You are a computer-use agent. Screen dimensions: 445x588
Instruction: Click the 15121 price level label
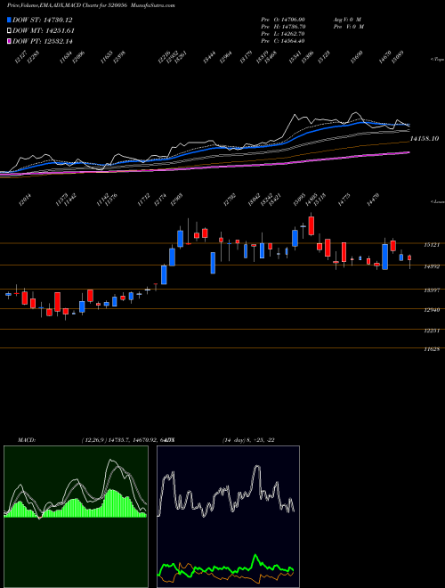(431, 245)
